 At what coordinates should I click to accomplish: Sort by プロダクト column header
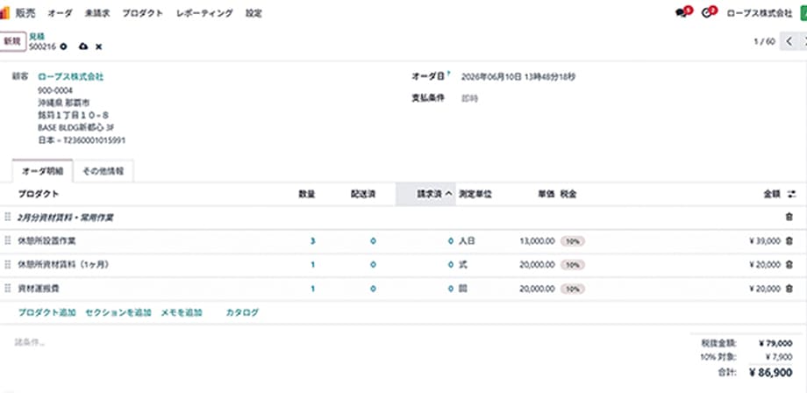click(39, 194)
